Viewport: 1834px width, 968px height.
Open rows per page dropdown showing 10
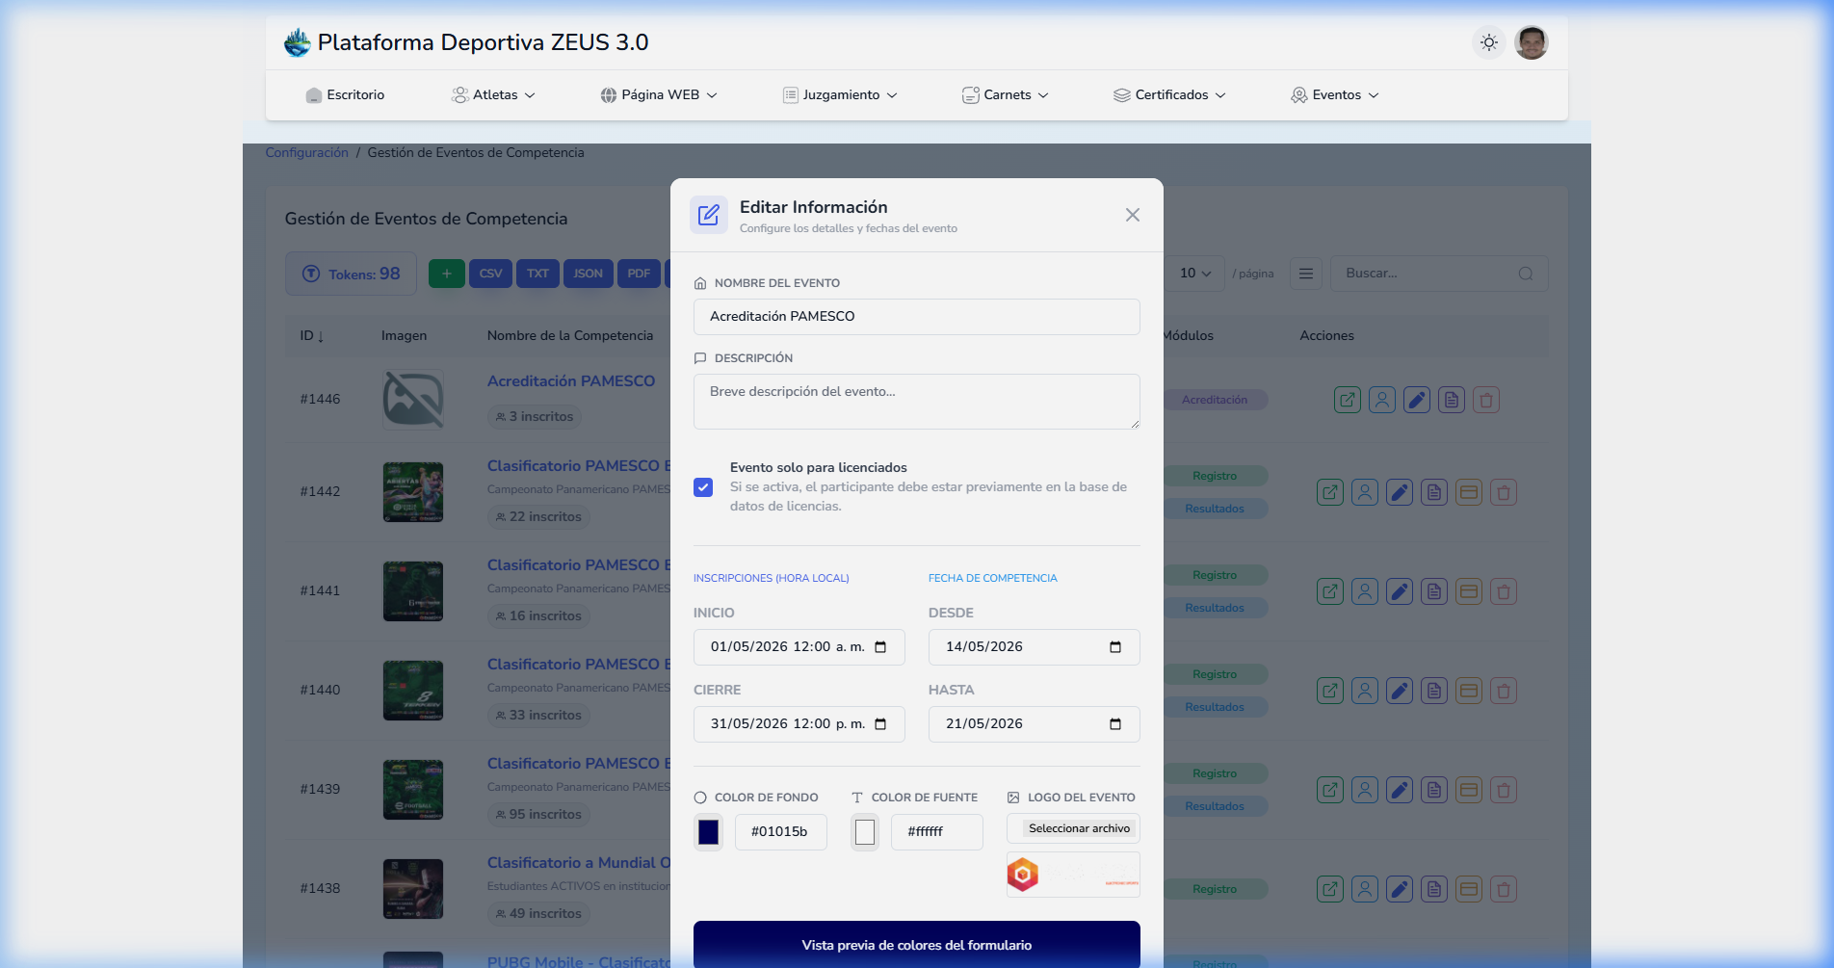click(x=1195, y=274)
